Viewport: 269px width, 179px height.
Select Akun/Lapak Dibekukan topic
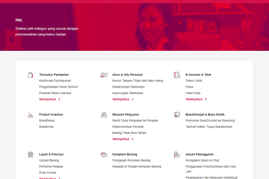point(128,93)
